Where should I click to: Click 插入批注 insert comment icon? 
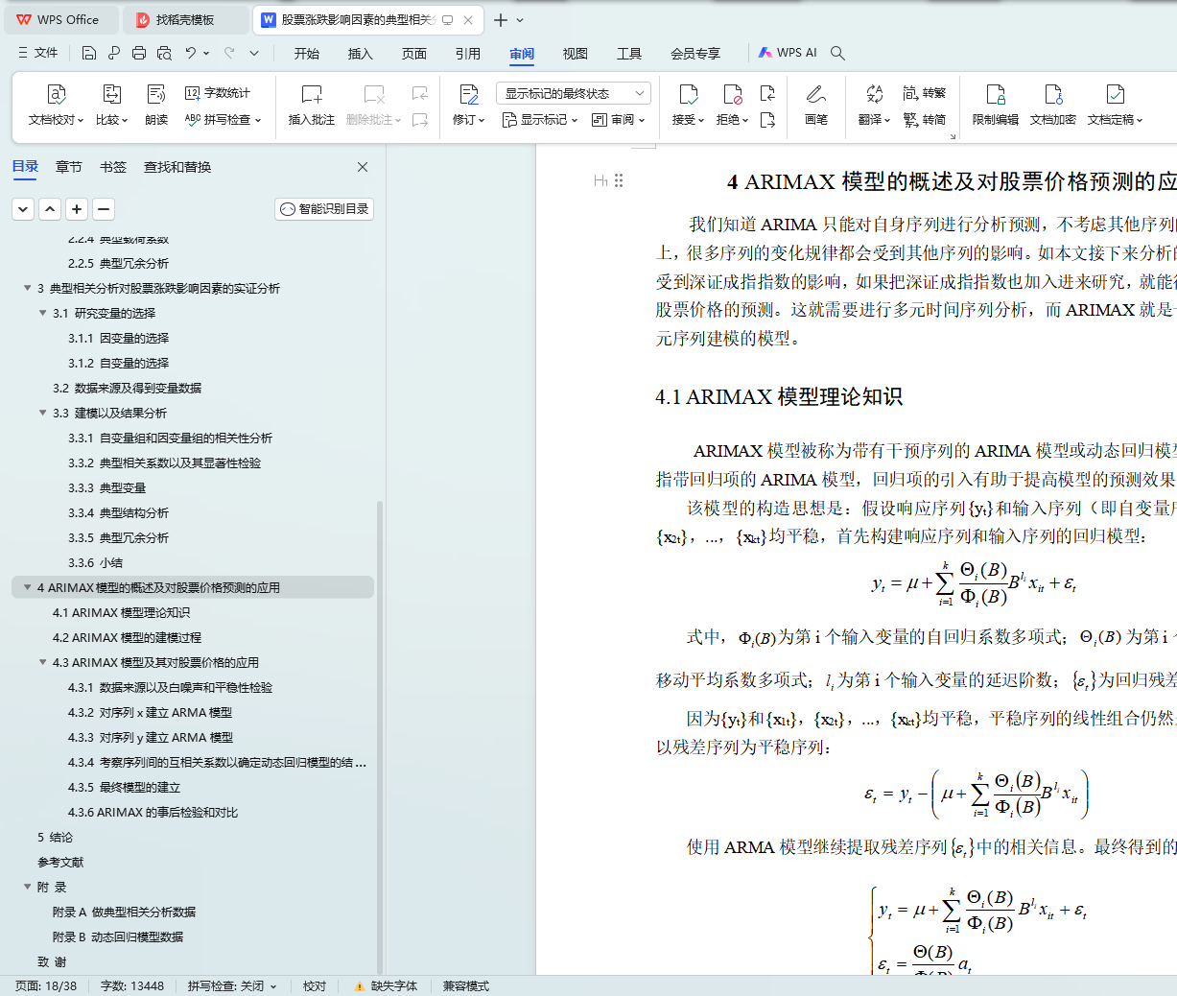[x=312, y=105]
